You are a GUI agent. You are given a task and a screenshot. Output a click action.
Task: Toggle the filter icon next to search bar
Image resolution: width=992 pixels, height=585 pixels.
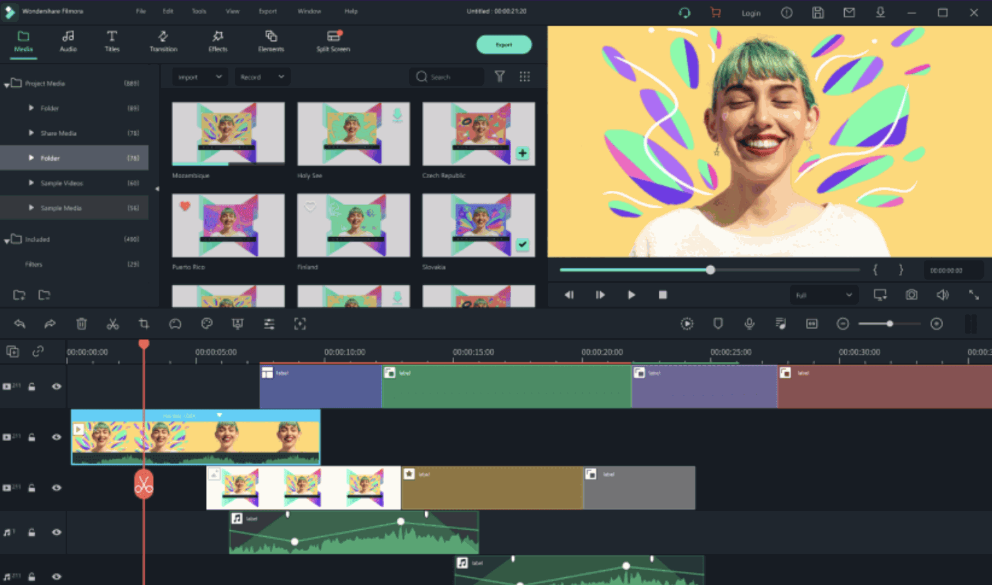[x=500, y=76]
